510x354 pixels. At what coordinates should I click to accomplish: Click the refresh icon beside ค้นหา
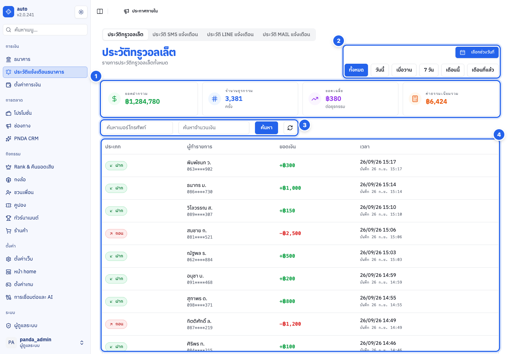tap(290, 128)
